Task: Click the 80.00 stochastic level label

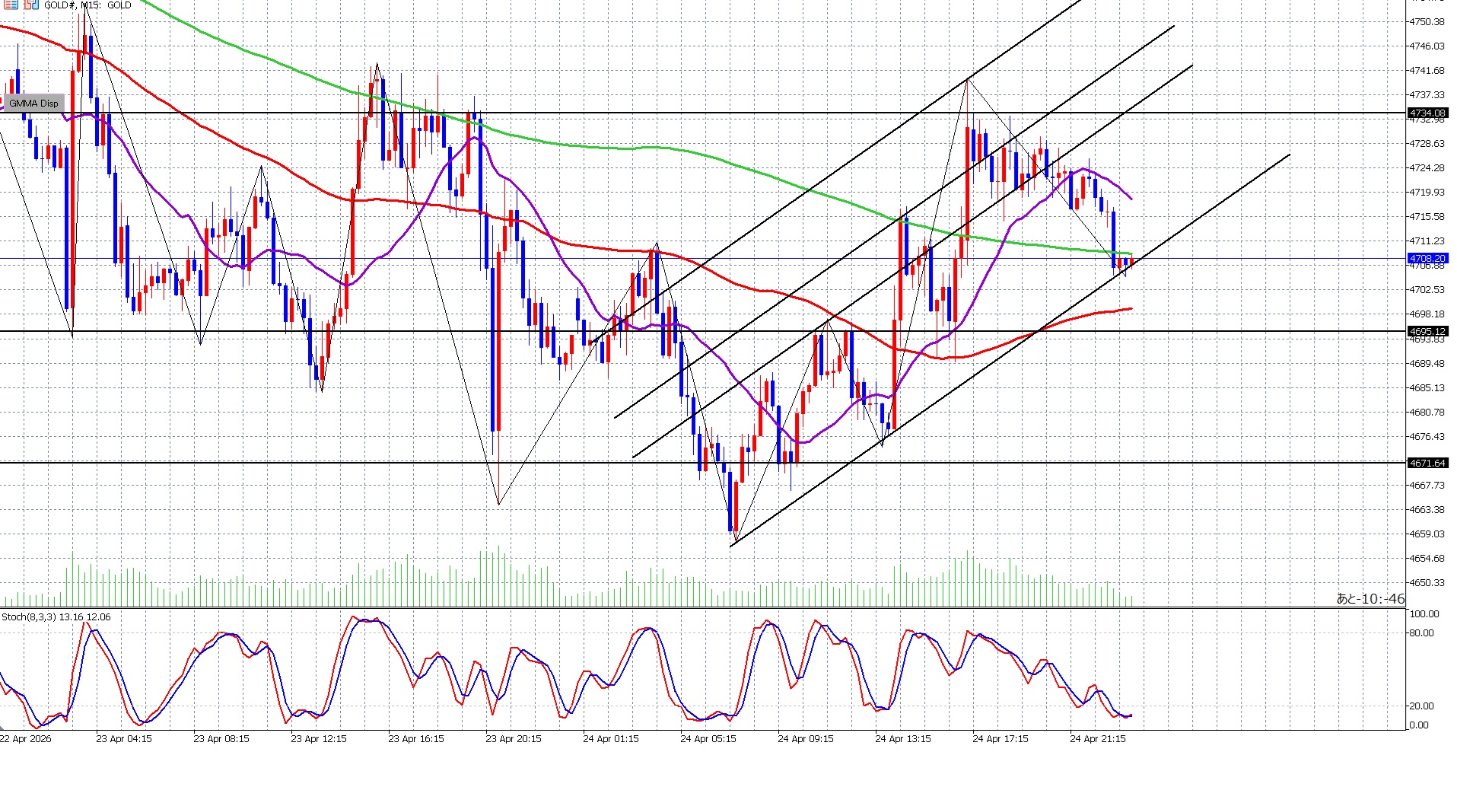Action: 1421,633
